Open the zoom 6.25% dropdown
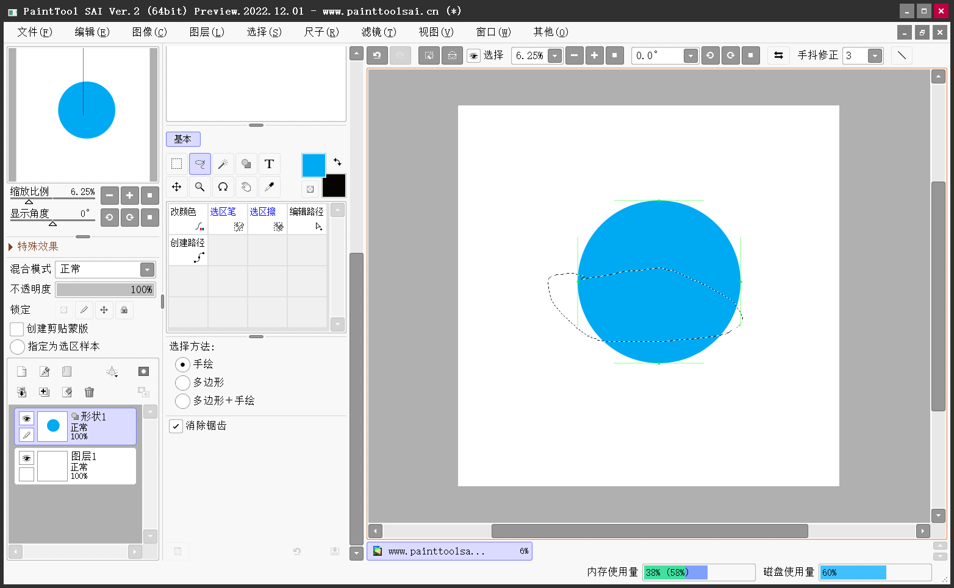The height and width of the screenshot is (588, 954). click(x=554, y=56)
